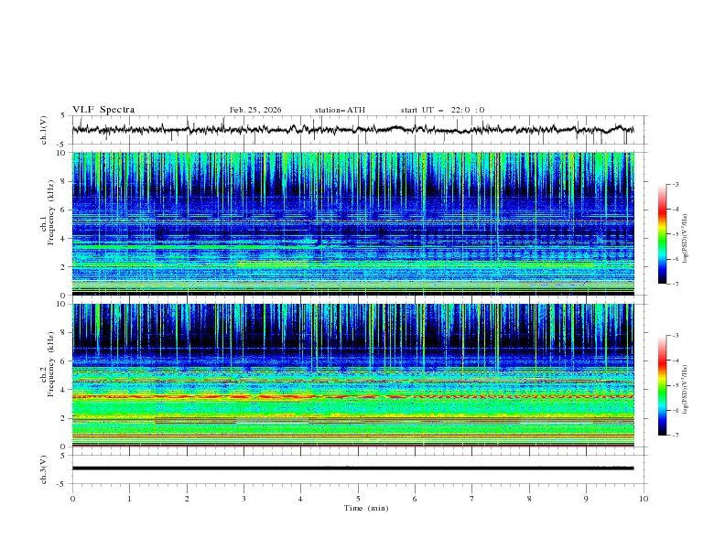Click the "10" label ending the time axis
This screenshot has width=725, height=560.
click(644, 499)
